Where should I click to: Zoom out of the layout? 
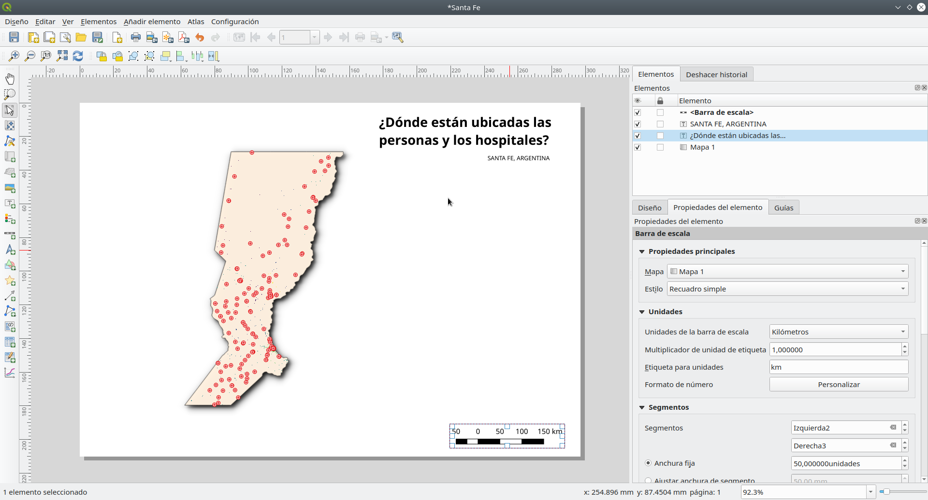click(x=30, y=56)
